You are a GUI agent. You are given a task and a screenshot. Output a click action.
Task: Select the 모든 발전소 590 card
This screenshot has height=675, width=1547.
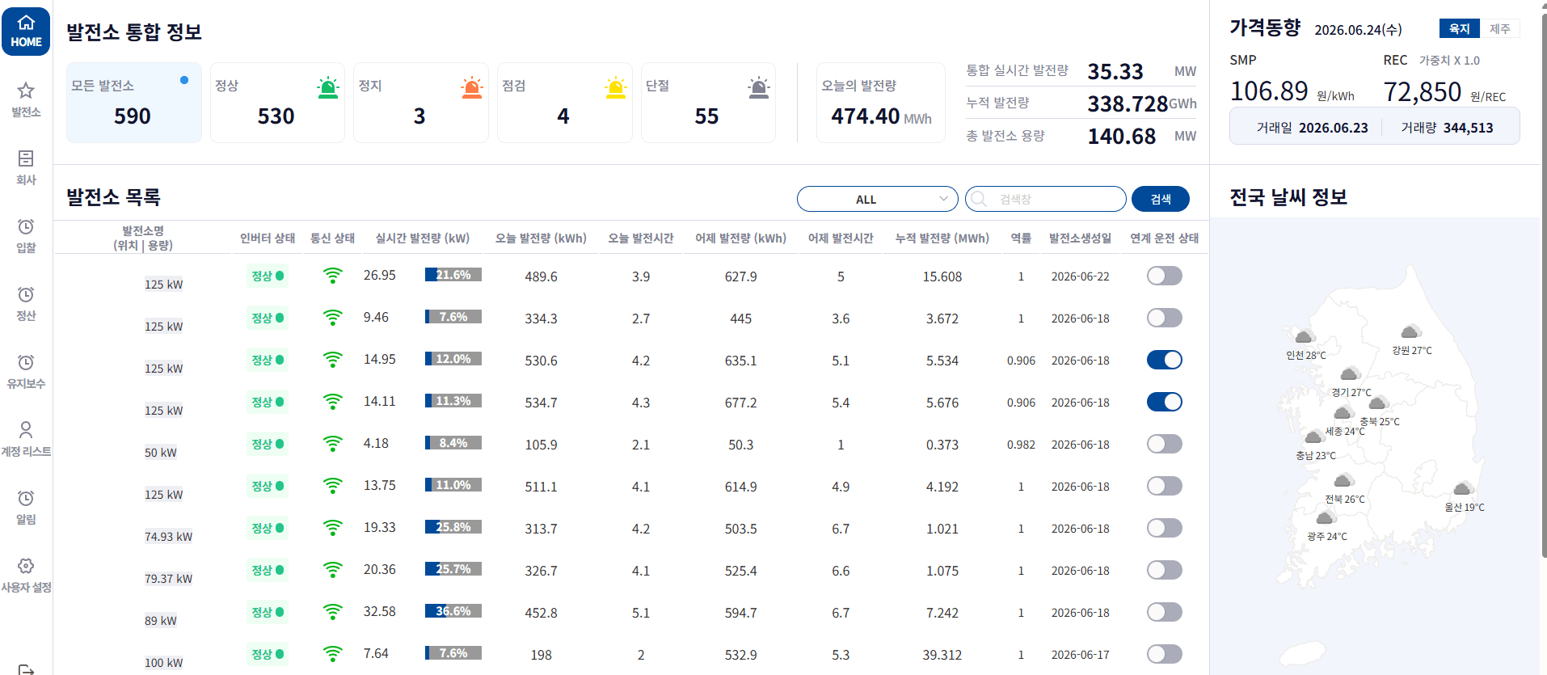coord(133,103)
